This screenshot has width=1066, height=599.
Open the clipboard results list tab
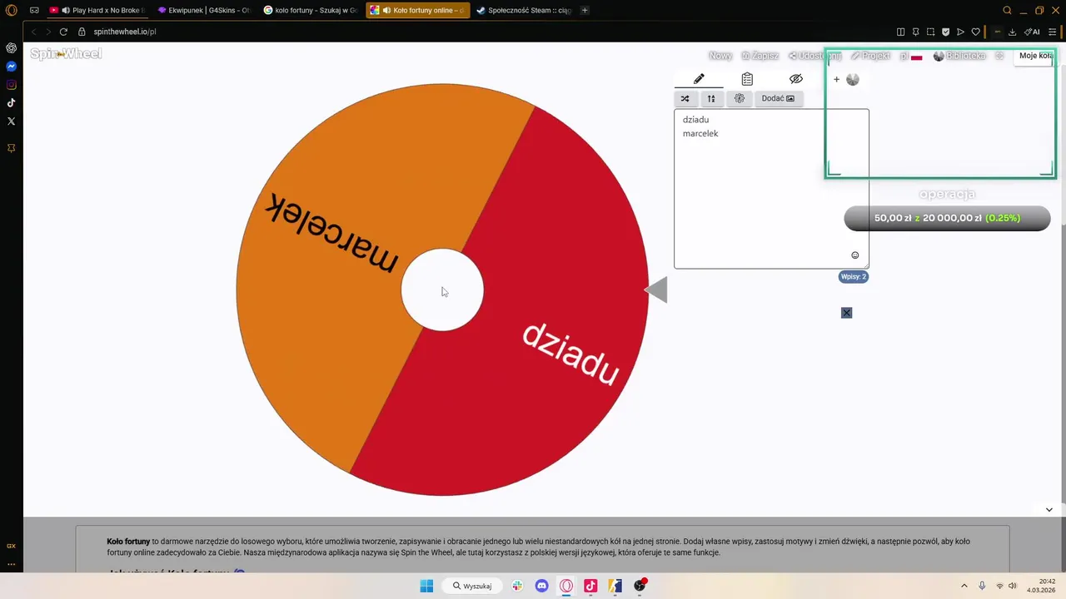pos(747,79)
